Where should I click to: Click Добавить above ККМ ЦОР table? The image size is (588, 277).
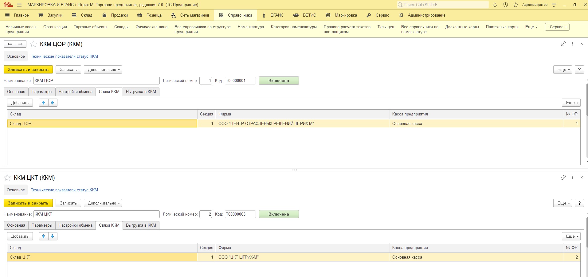[20, 103]
